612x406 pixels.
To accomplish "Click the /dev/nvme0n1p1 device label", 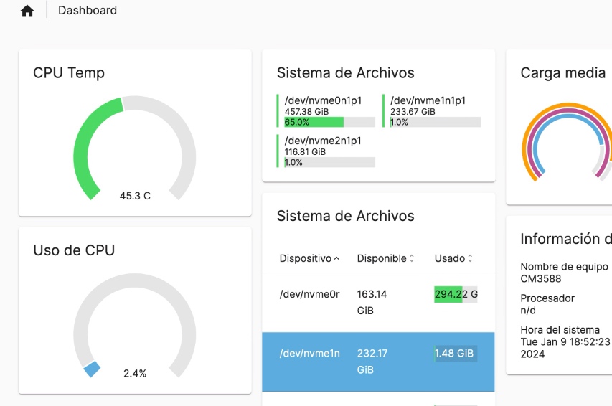I will [323, 100].
